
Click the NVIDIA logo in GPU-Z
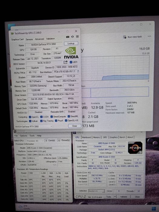71,53
